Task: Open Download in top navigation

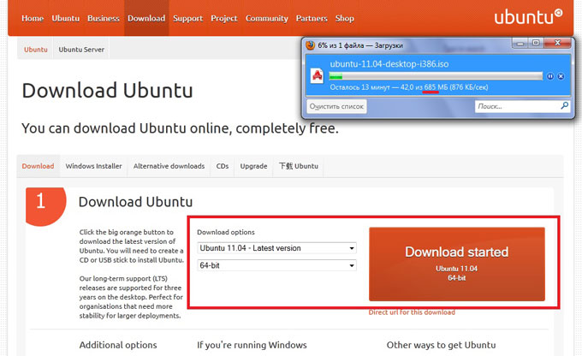Action: pos(146,18)
